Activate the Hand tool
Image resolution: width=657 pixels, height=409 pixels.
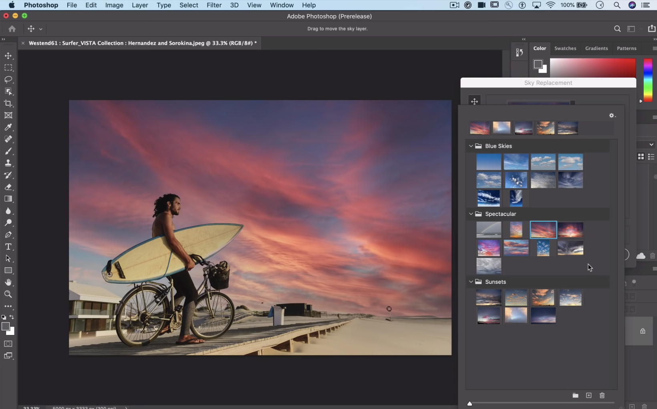click(8, 283)
